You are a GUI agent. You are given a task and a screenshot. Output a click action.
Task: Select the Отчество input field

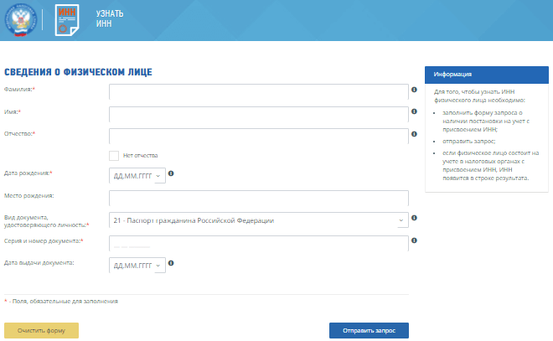258,136
